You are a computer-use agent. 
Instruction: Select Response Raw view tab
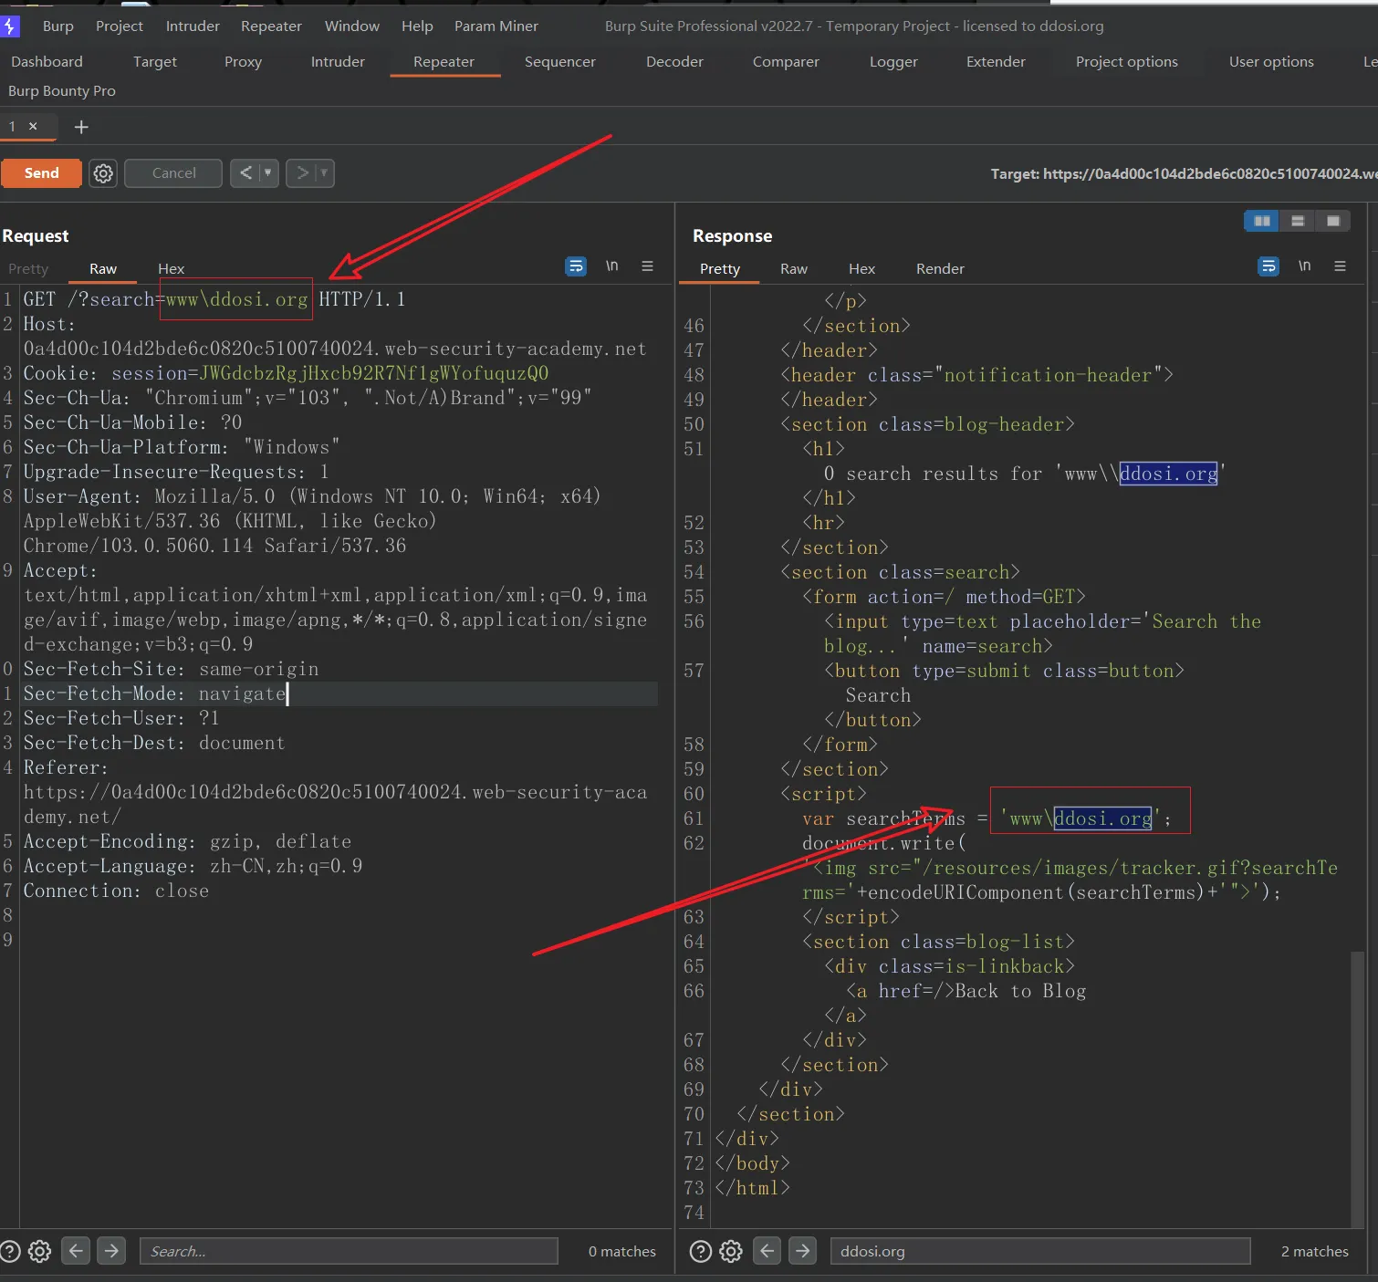click(794, 268)
